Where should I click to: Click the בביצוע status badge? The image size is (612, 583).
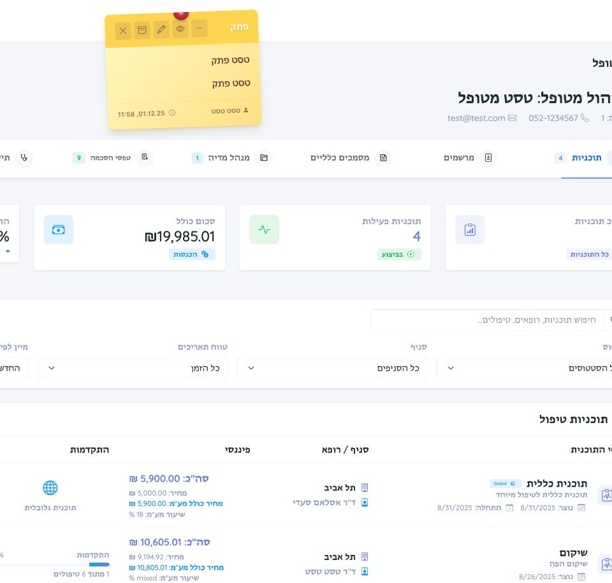pos(399,254)
